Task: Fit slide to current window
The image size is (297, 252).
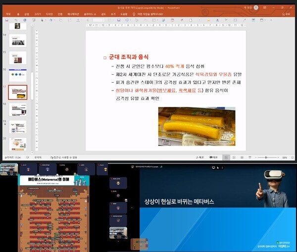Action: 293,157
